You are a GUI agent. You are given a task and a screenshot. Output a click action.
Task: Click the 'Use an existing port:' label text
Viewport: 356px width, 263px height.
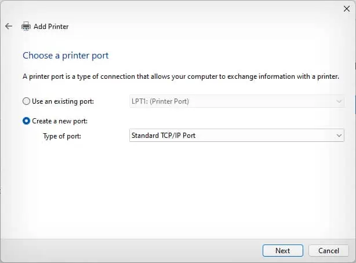[x=63, y=101]
